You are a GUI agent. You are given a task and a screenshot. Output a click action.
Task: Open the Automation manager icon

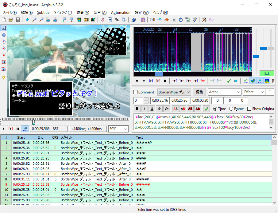click(x=133, y=20)
